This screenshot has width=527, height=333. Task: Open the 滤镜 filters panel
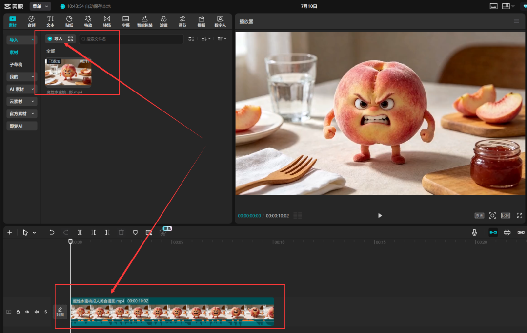(163, 21)
